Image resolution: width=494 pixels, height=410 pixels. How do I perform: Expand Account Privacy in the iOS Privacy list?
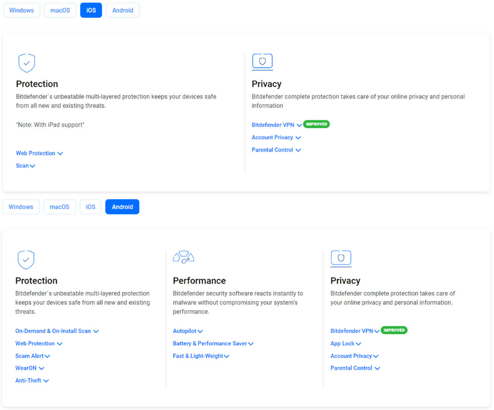click(x=276, y=137)
